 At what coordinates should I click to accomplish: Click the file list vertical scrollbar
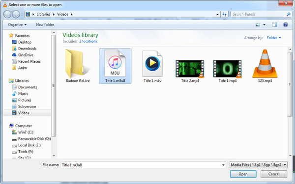(290, 84)
